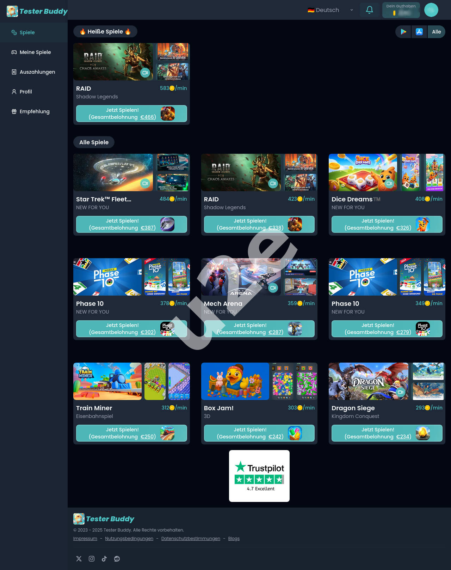451x570 pixels.
Task: Click the Star Trek Fleet game title
Action: click(104, 199)
